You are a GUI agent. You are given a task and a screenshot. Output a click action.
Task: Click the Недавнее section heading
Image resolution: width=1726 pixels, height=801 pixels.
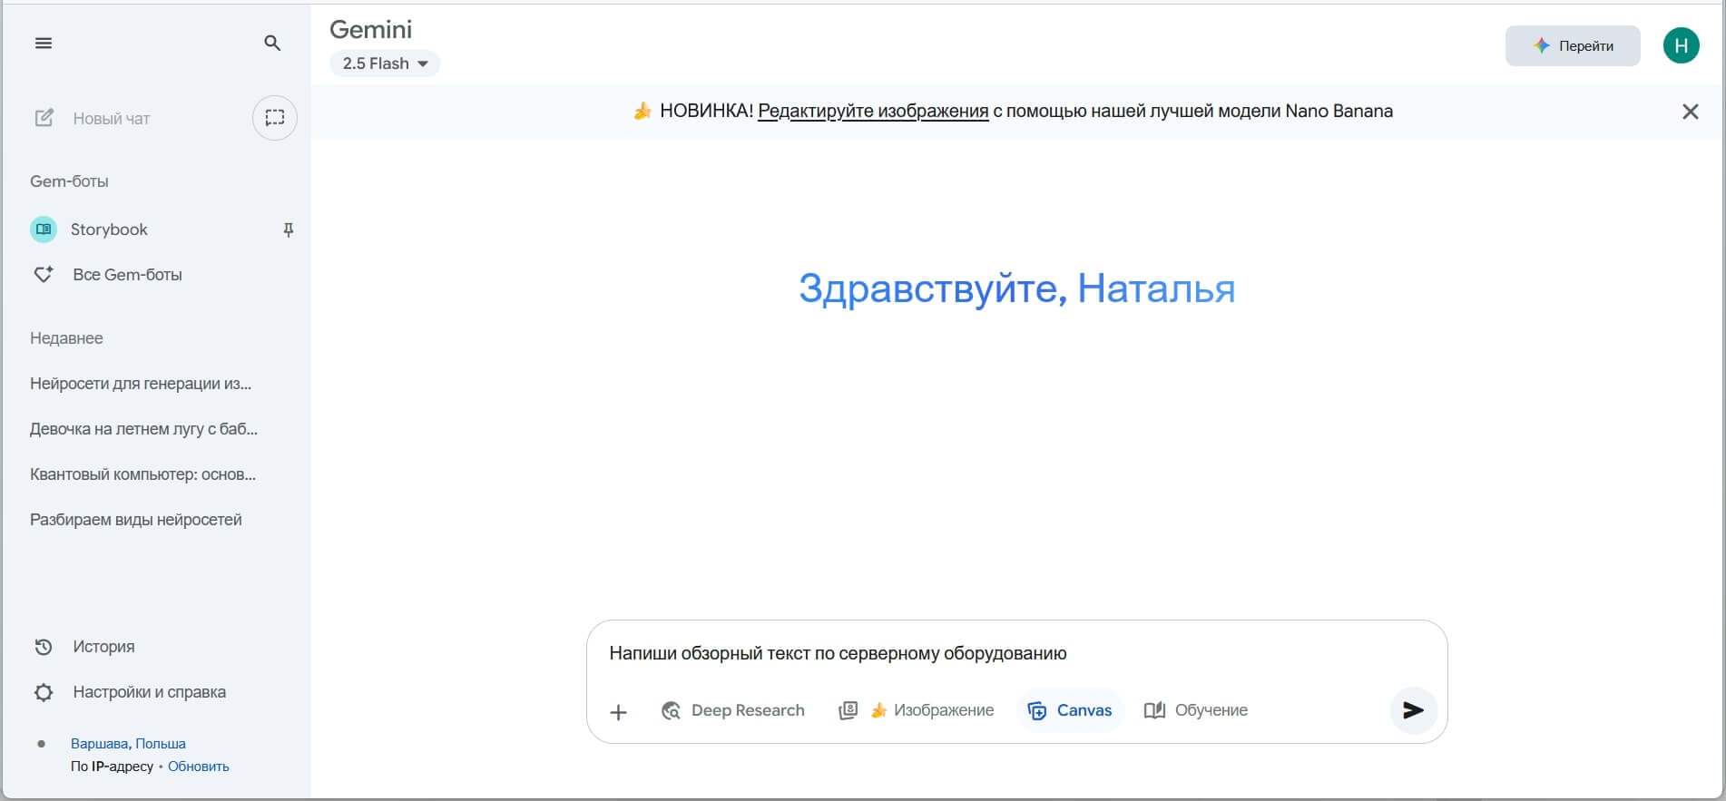click(x=66, y=338)
